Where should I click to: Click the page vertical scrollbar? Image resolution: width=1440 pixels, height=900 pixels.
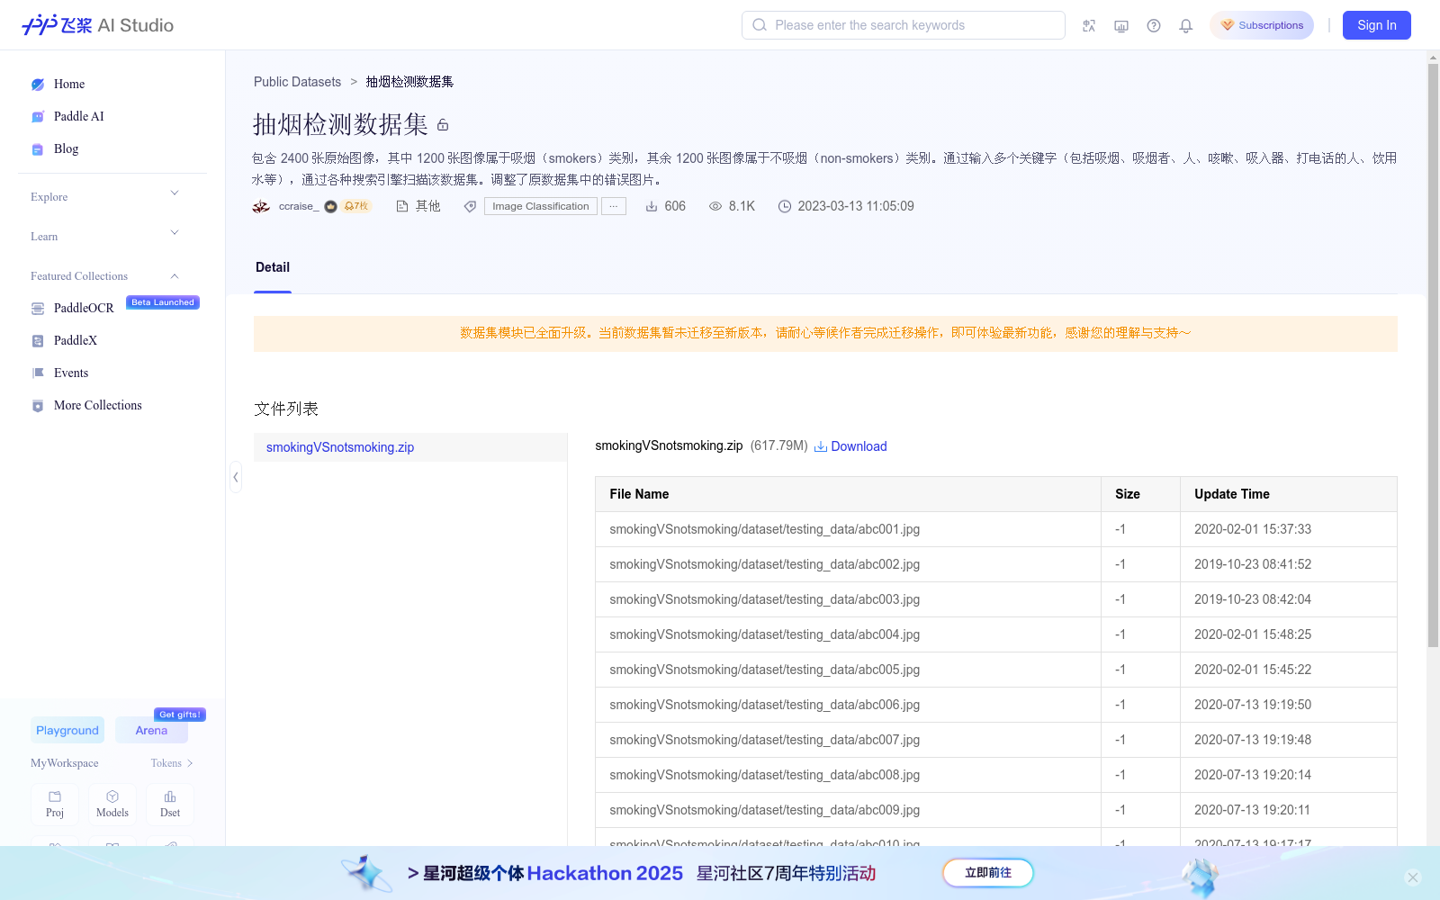coord(1433,355)
